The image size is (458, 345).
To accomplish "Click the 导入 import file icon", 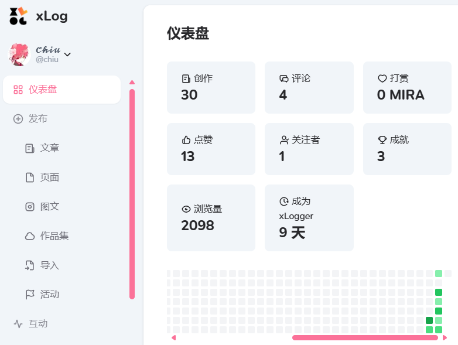I will click(x=29, y=265).
